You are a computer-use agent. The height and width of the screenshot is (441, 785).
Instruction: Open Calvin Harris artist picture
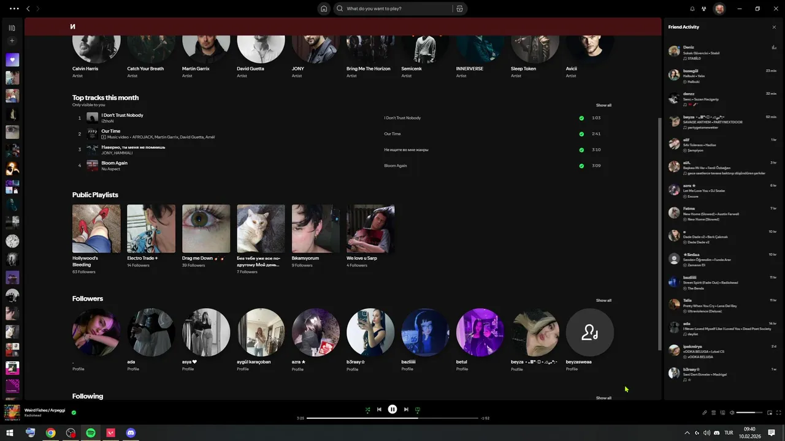(x=96, y=49)
